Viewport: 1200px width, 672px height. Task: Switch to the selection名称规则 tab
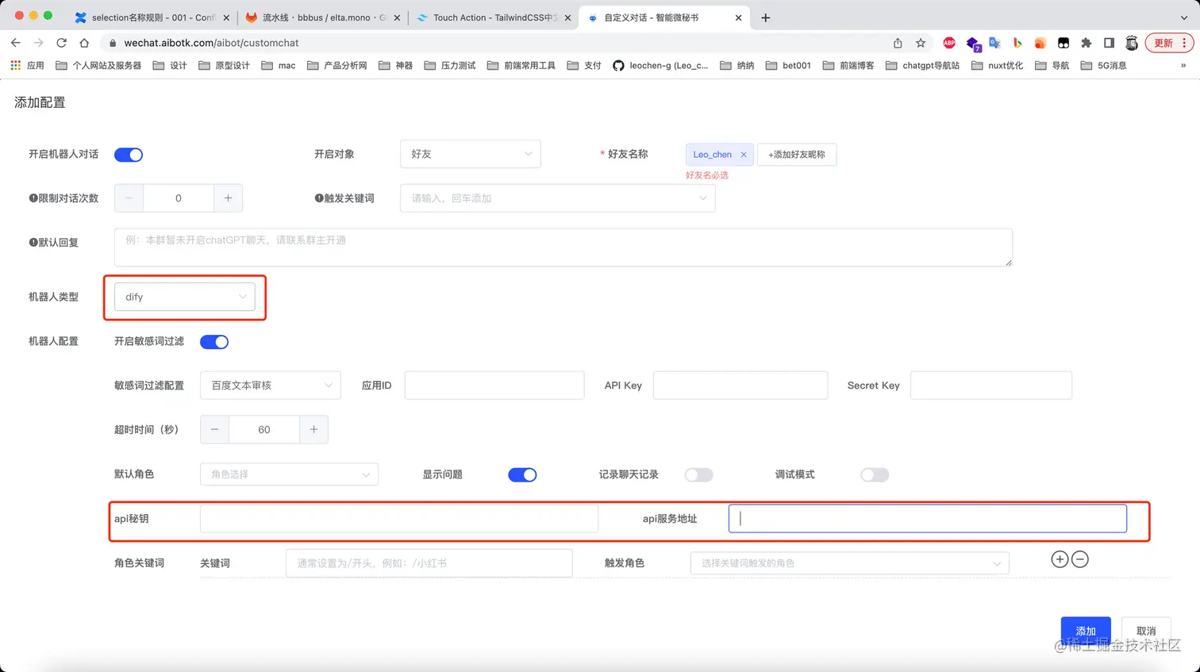(153, 17)
